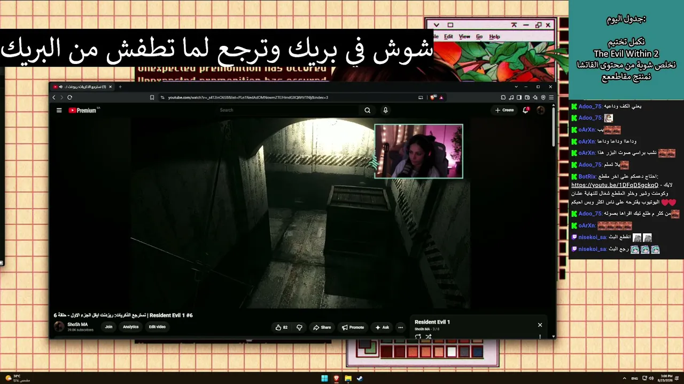Start voice search with the microphone icon
The width and height of the screenshot is (684, 384).
(385, 110)
